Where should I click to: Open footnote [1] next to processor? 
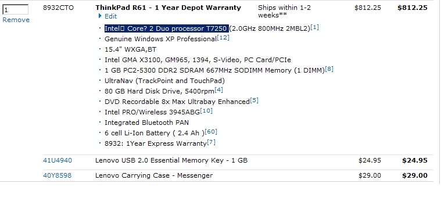pyautogui.click(x=315, y=27)
